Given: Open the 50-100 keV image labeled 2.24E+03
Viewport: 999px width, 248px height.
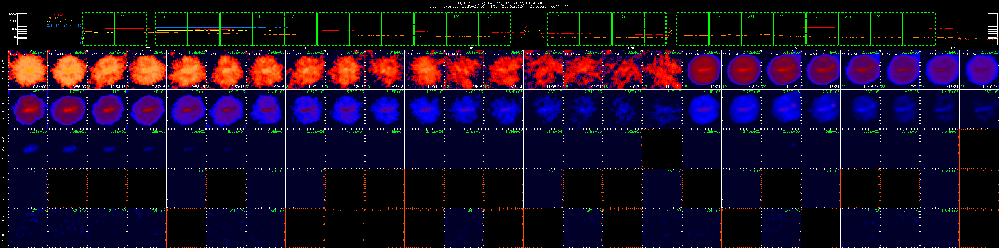Looking at the screenshot, I should click(x=107, y=228).
